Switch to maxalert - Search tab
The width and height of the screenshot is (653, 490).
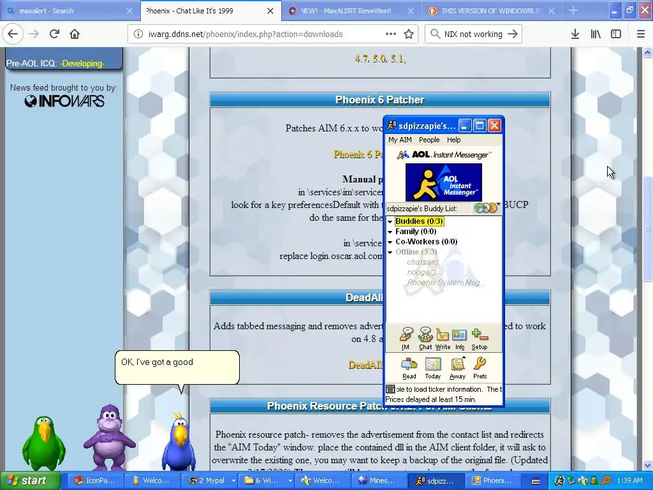pos(70,11)
